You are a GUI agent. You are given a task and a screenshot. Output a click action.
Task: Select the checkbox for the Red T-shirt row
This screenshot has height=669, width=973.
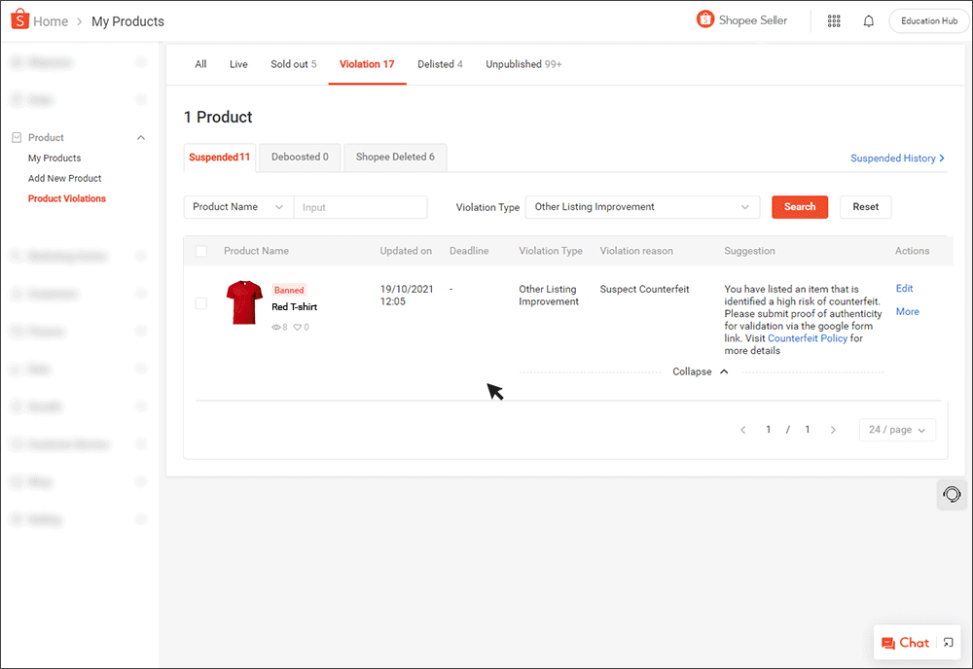tap(200, 302)
